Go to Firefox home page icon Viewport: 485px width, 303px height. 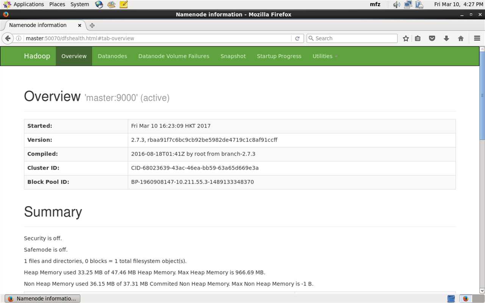click(461, 38)
